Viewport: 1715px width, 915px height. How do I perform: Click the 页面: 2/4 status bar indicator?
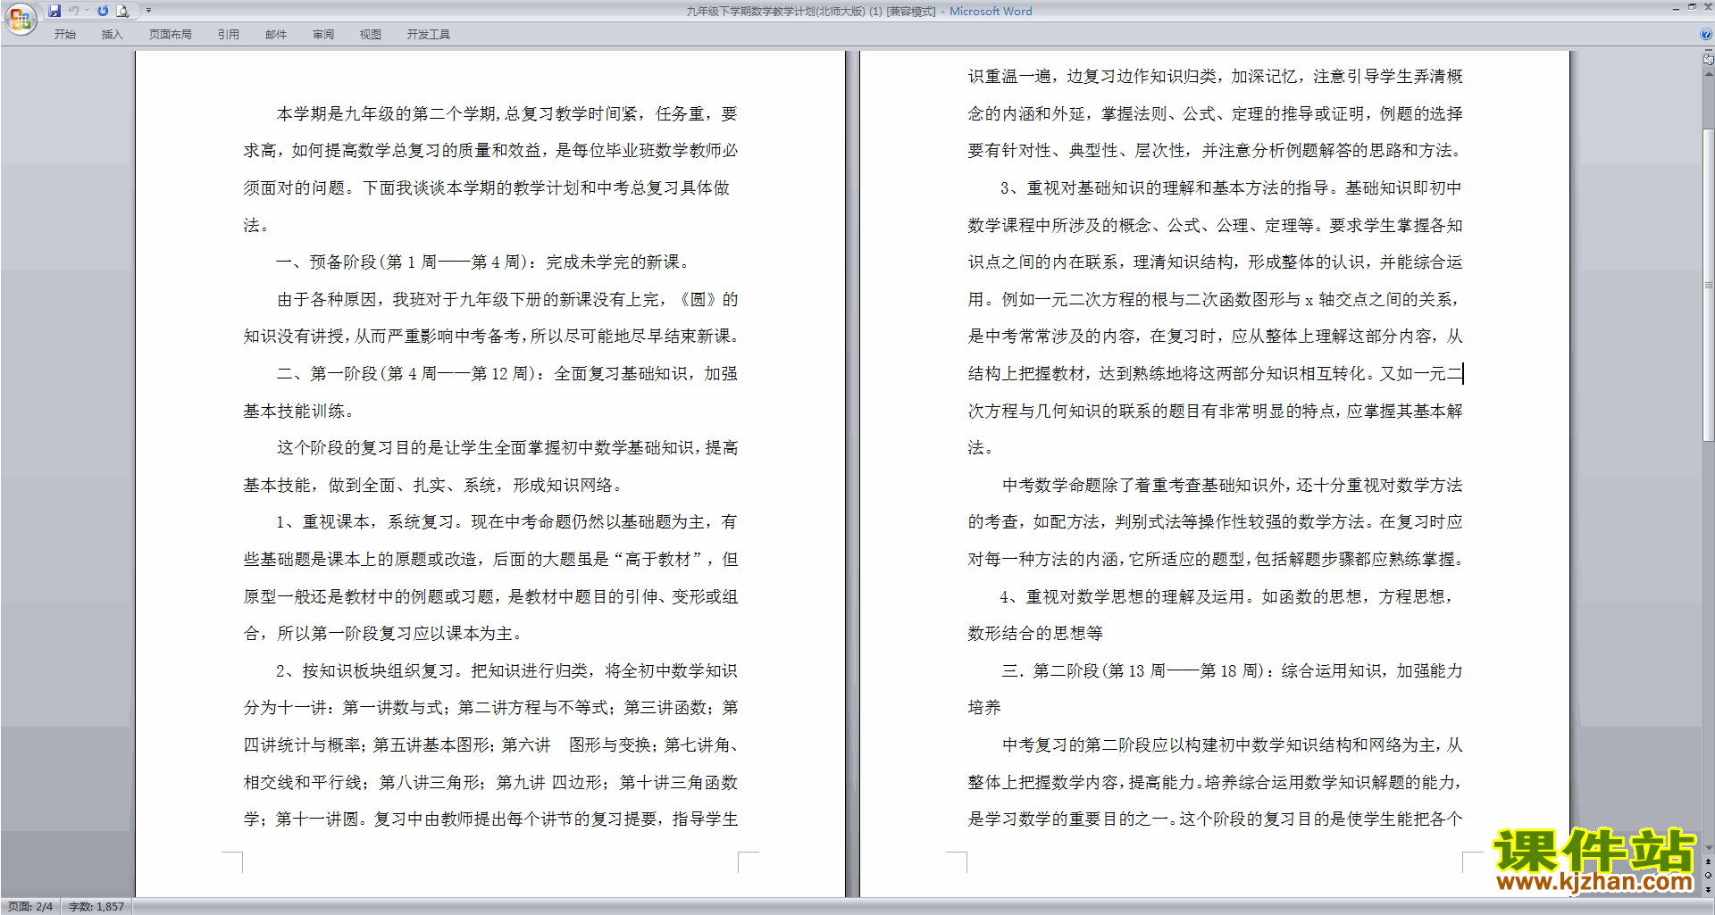[30, 906]
